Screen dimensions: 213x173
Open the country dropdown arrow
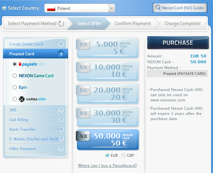pos(112,8)
